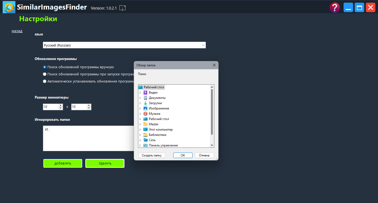The height and width of the screenshot is (203, 378).
Task: Select the Музыка tree item label
Action: 154,114
